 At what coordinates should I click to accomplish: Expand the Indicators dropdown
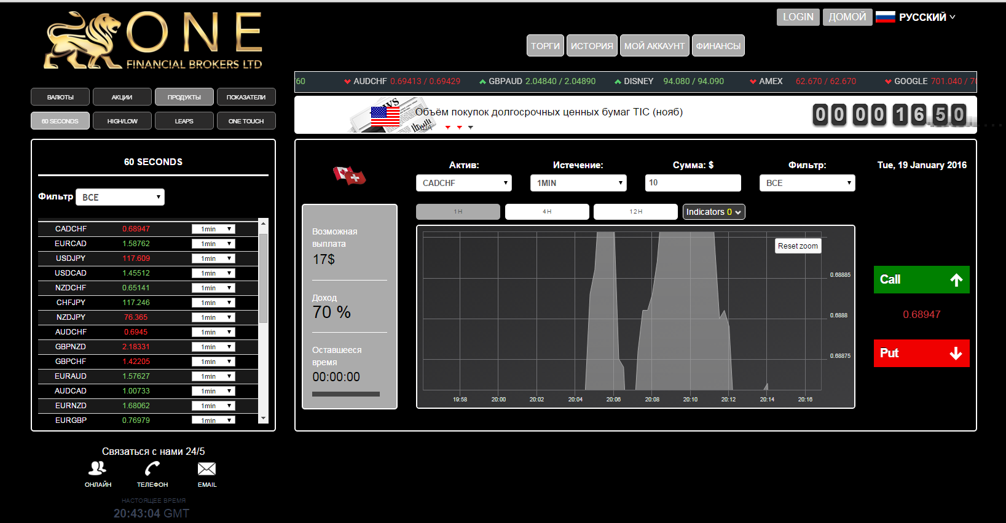(x=714, y=212)
